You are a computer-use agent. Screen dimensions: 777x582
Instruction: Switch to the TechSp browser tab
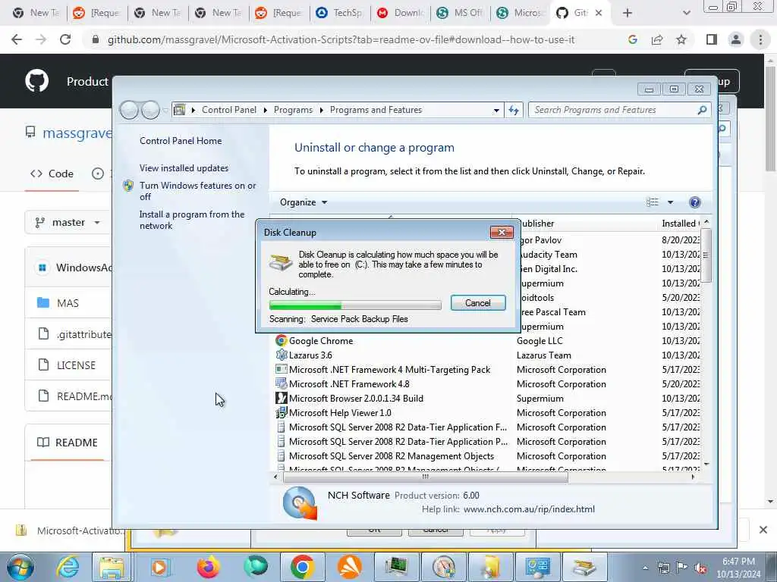click(x=340, y=13)
